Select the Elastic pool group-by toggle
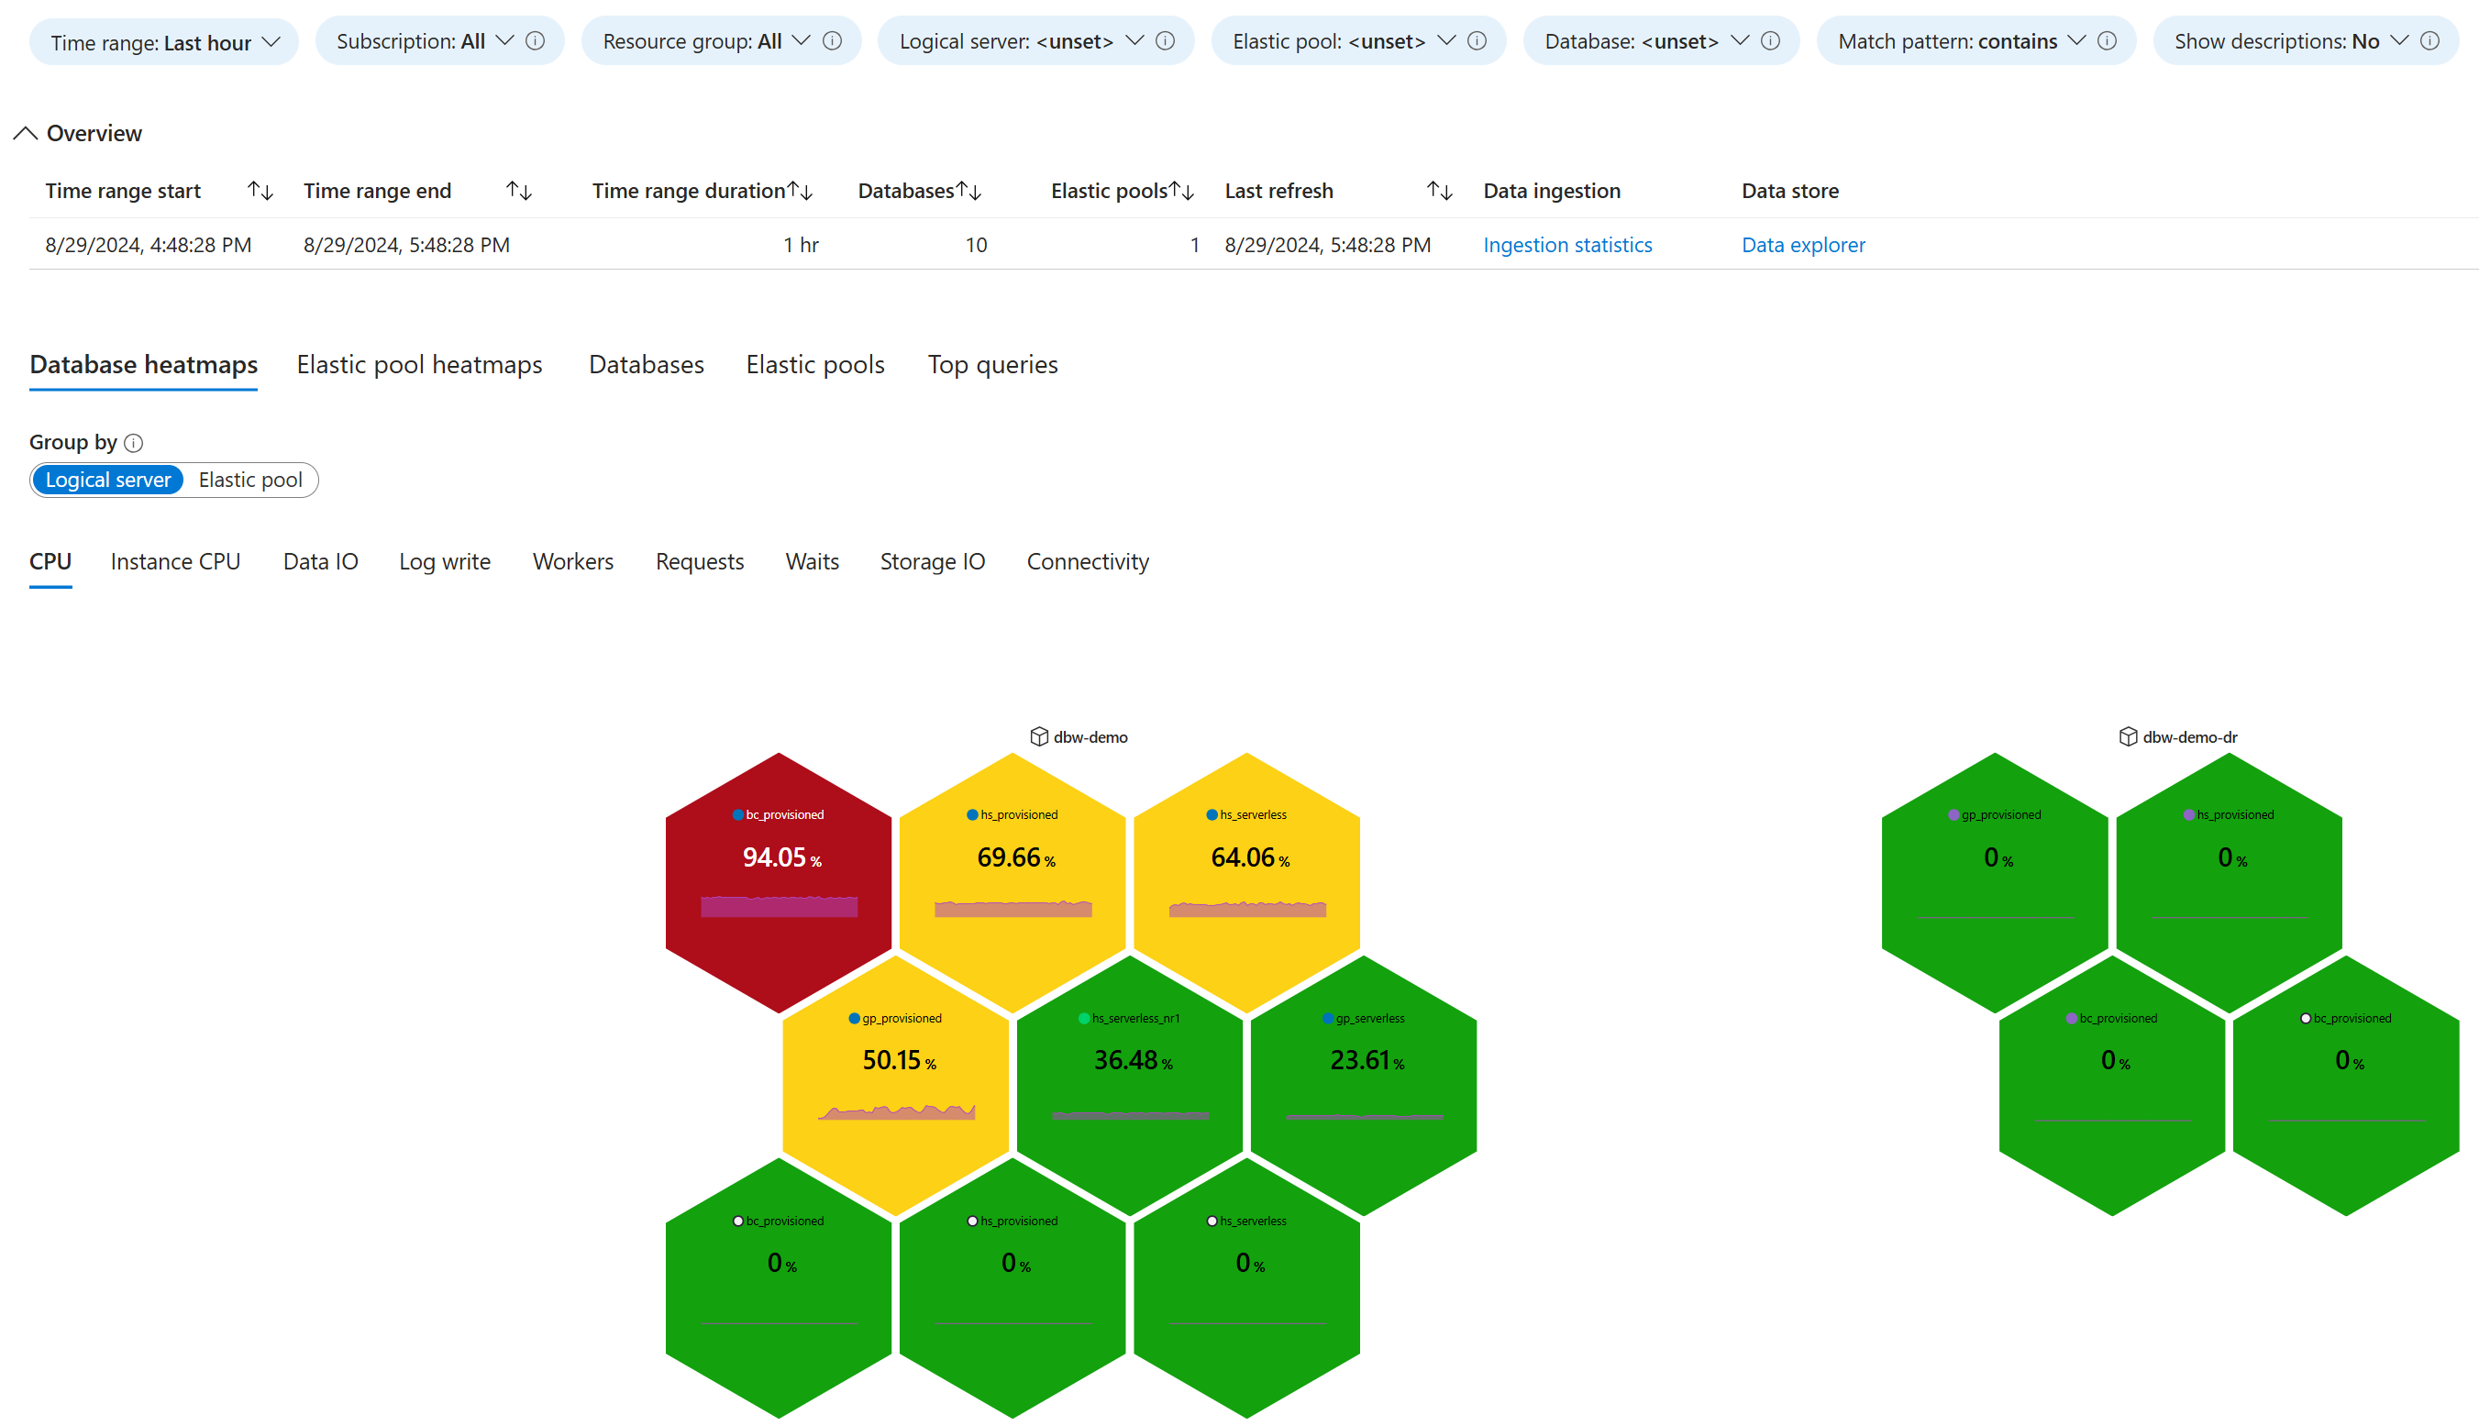This screenshot has width=2479, height=1426. click(x=250, y=478)
